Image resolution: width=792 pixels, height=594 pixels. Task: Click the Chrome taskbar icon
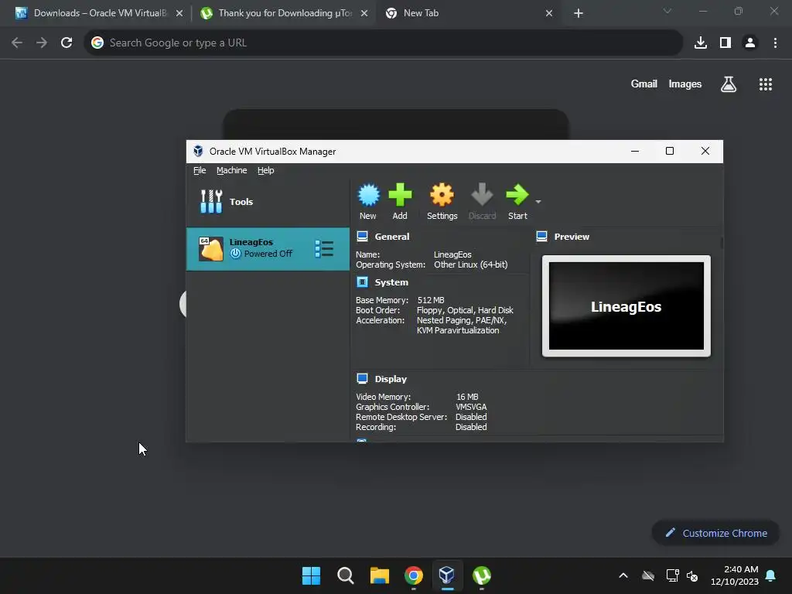click(x=414, y=575)
